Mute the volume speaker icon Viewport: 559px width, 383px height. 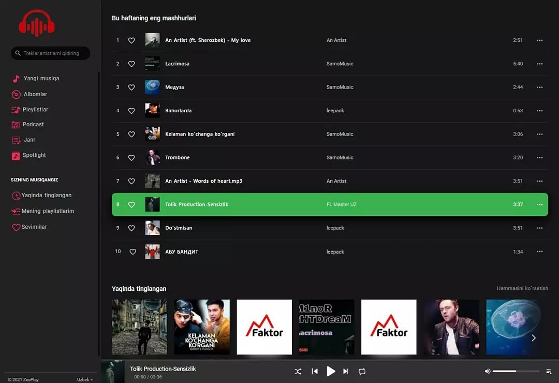pos(487,371)
